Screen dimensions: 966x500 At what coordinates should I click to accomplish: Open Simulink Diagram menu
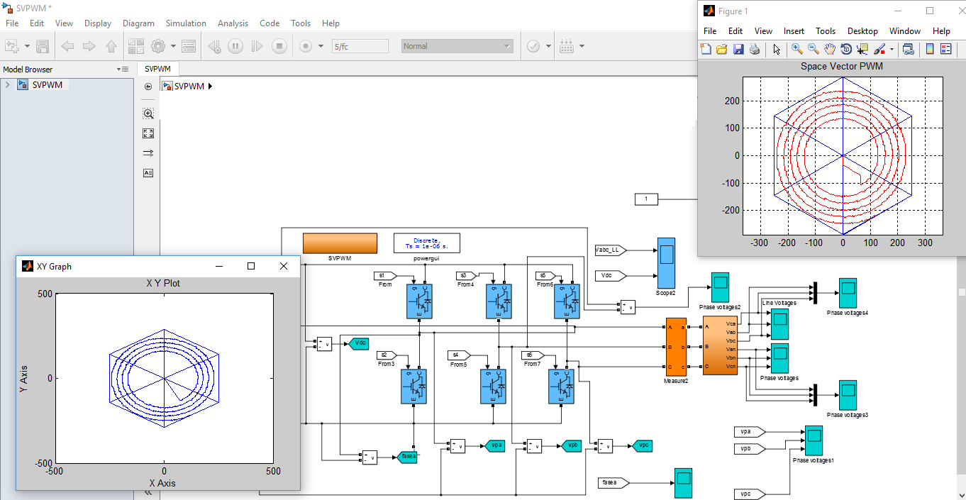(x=138, y=23)
